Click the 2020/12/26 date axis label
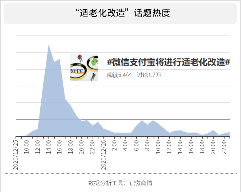The width and height of the screenshot is (241, 192). pos(104,155)
